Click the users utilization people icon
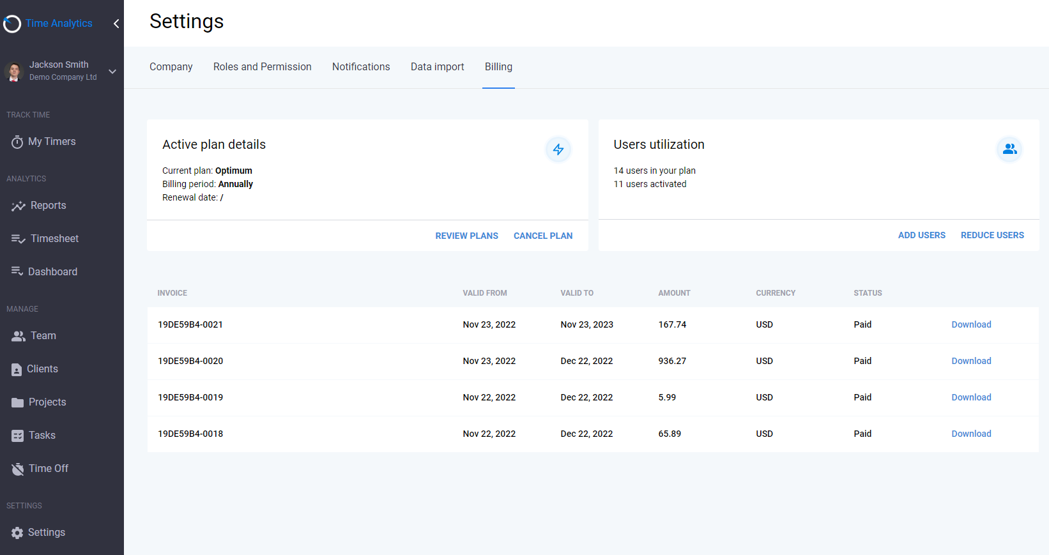This screenshot has height=555, width=1049. (1009, 149)
